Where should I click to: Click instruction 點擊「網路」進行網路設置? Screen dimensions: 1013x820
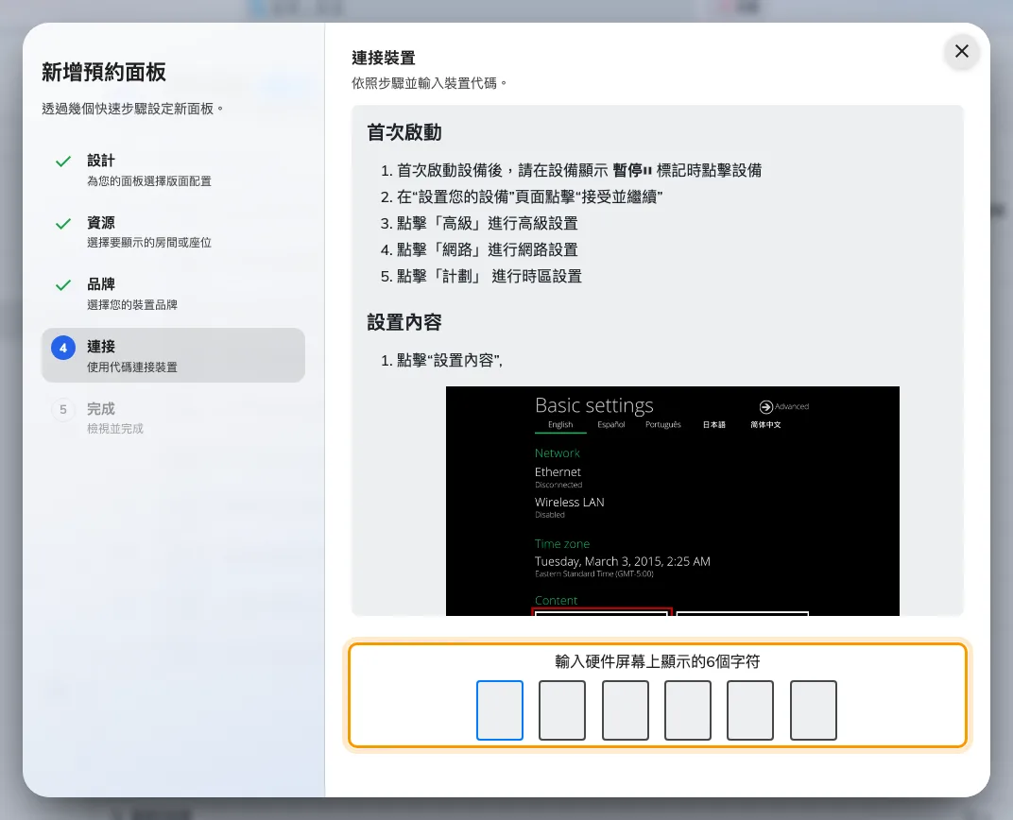pos(487,250)
